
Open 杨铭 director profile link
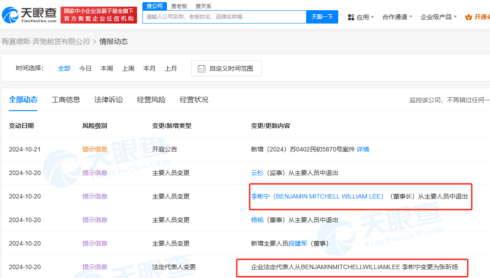(257, 220)
